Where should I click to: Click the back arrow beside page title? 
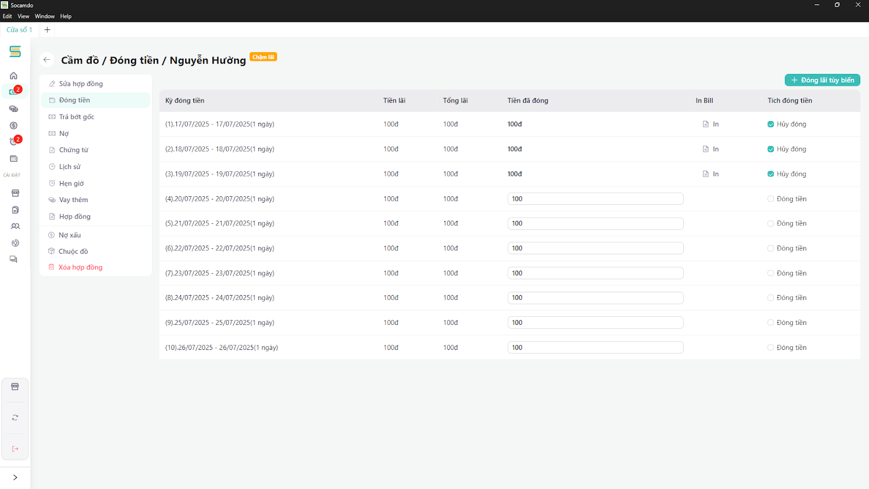click(47, 60)
